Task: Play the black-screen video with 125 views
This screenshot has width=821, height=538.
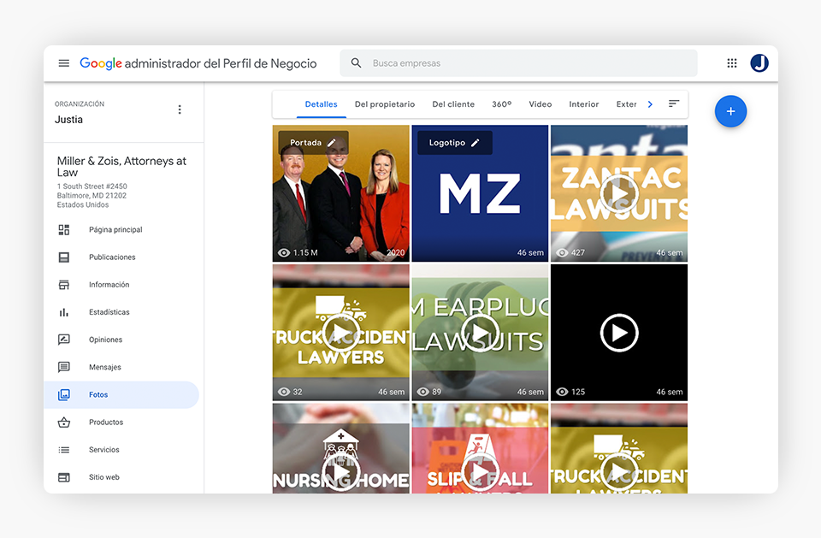Action: (x=619, y=333)
